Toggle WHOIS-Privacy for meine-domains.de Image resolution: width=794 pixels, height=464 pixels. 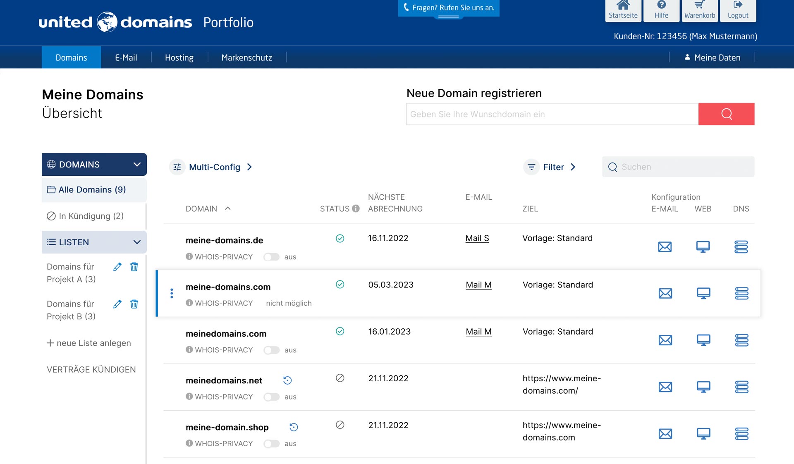(x=272, y=257)
